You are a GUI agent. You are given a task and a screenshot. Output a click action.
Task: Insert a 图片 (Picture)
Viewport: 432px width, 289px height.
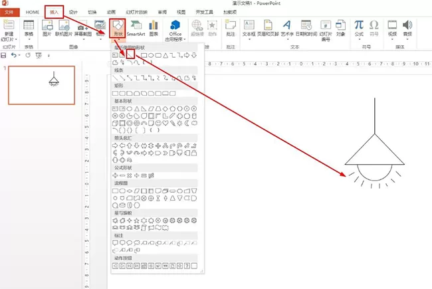point(47,29)
